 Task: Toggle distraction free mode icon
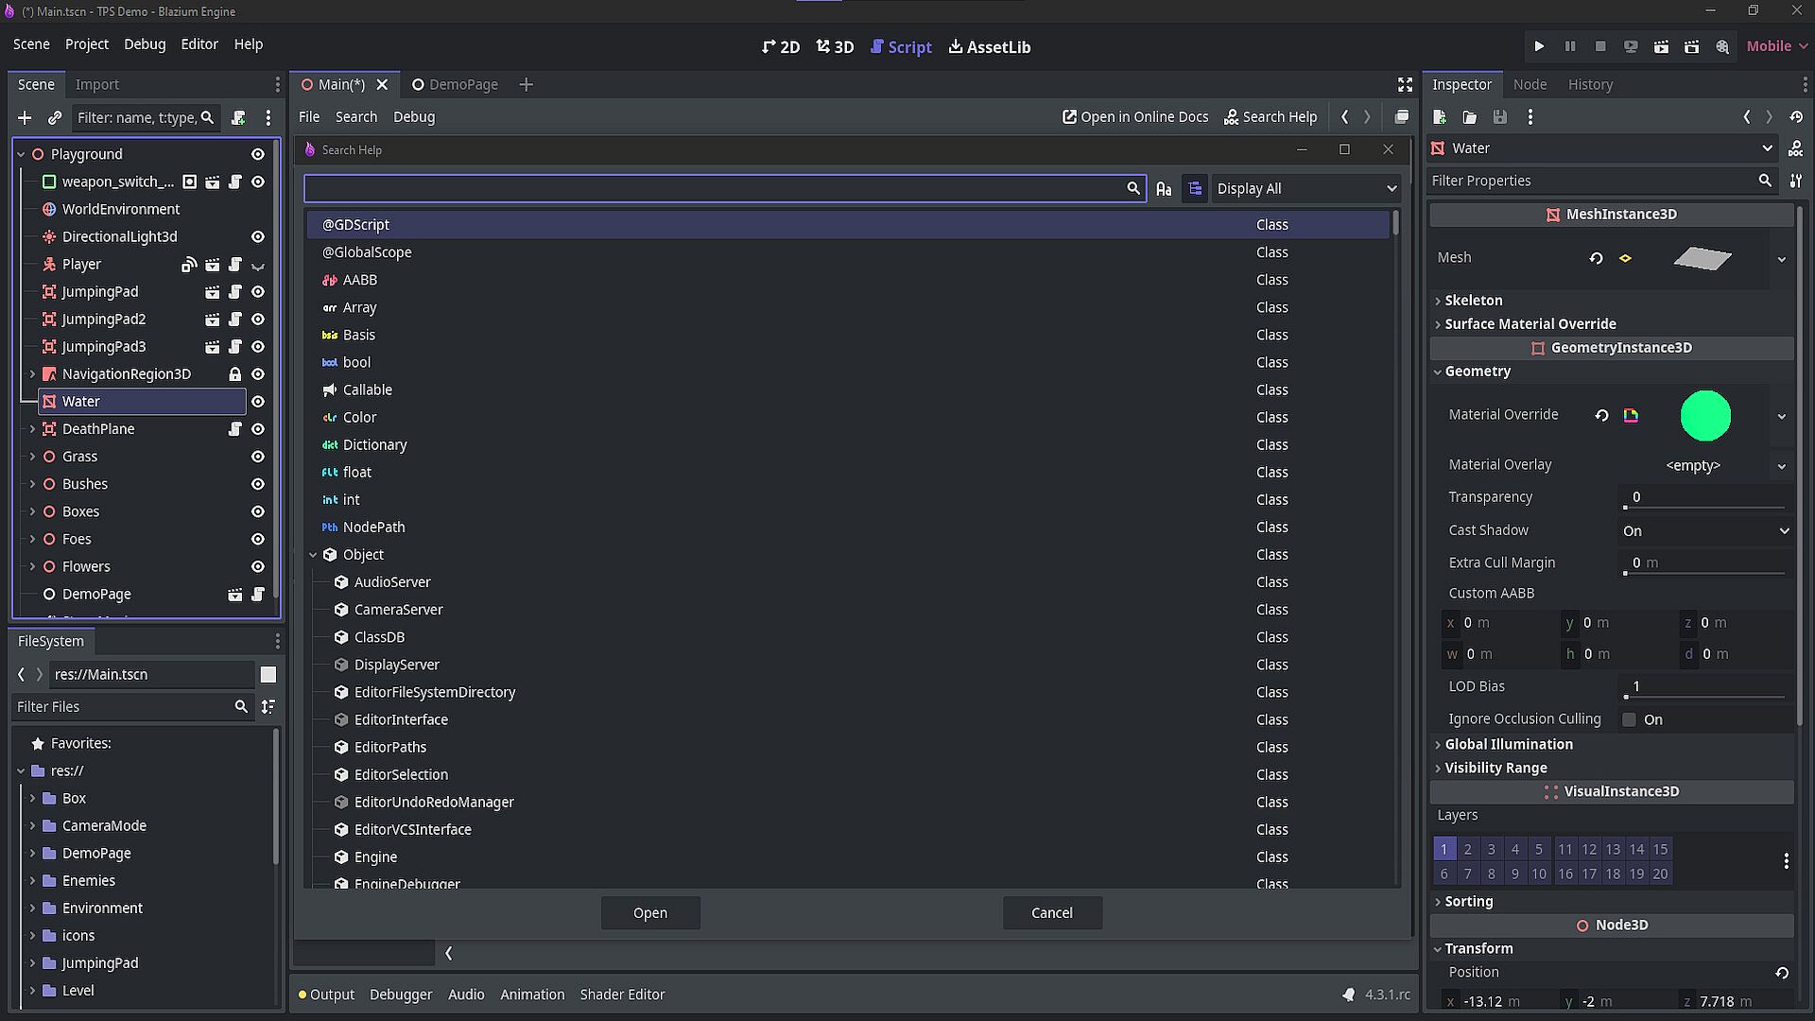point(1405,84)
